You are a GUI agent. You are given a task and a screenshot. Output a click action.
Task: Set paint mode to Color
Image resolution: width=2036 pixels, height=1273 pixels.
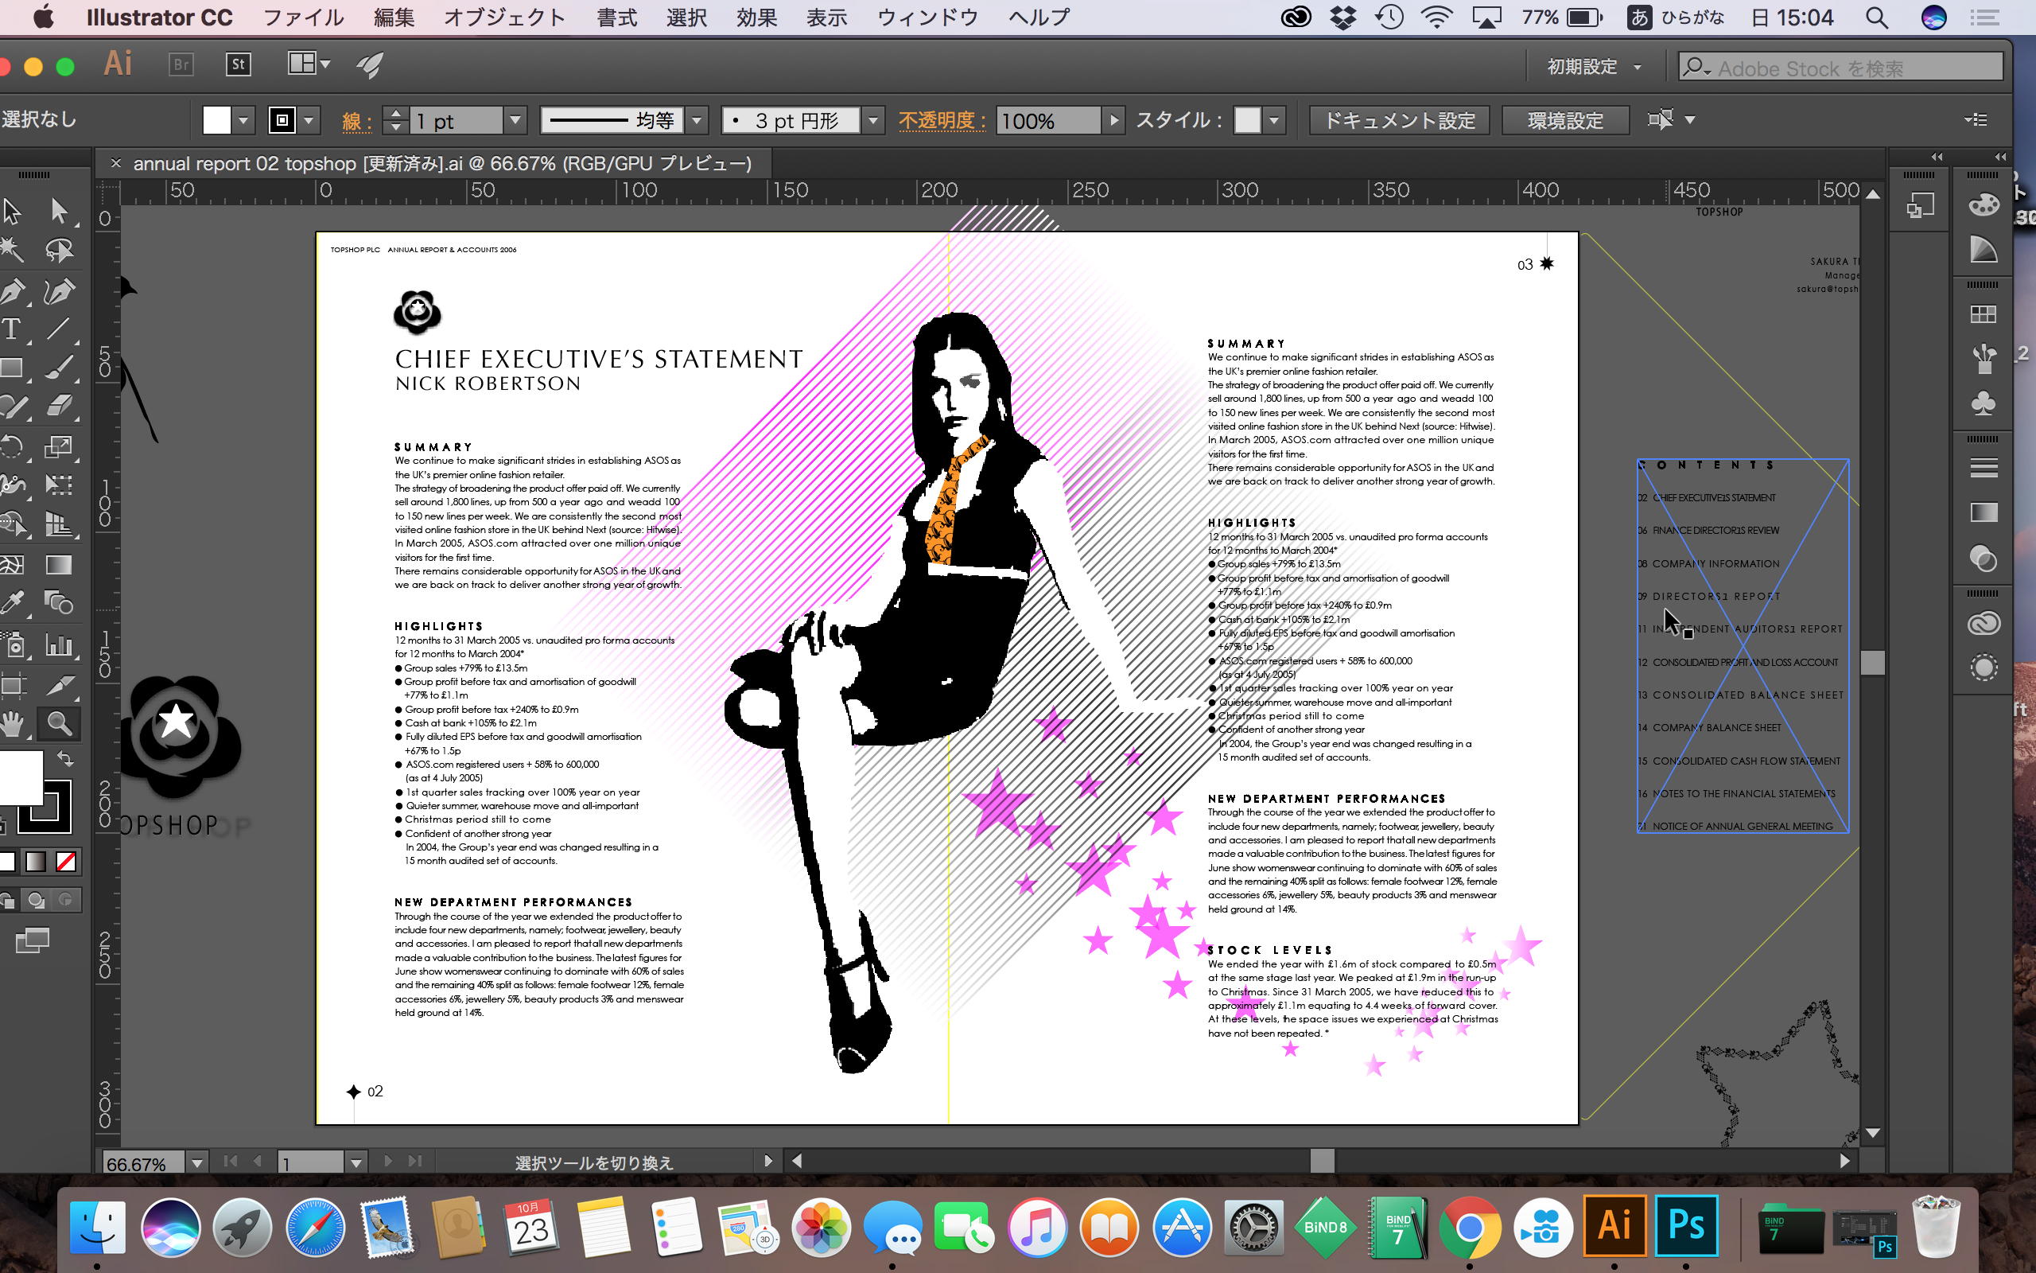point(6,862)
